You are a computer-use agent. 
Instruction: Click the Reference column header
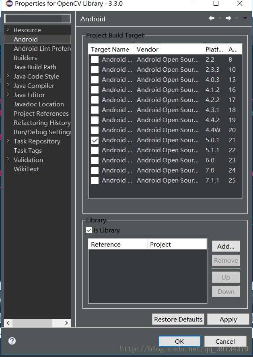click(x=118, y=244)
